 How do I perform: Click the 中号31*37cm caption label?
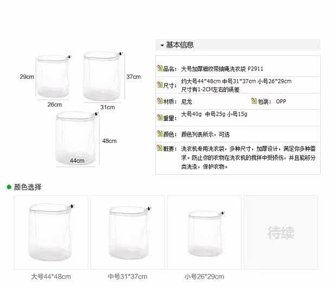click(x=127, y=277)
